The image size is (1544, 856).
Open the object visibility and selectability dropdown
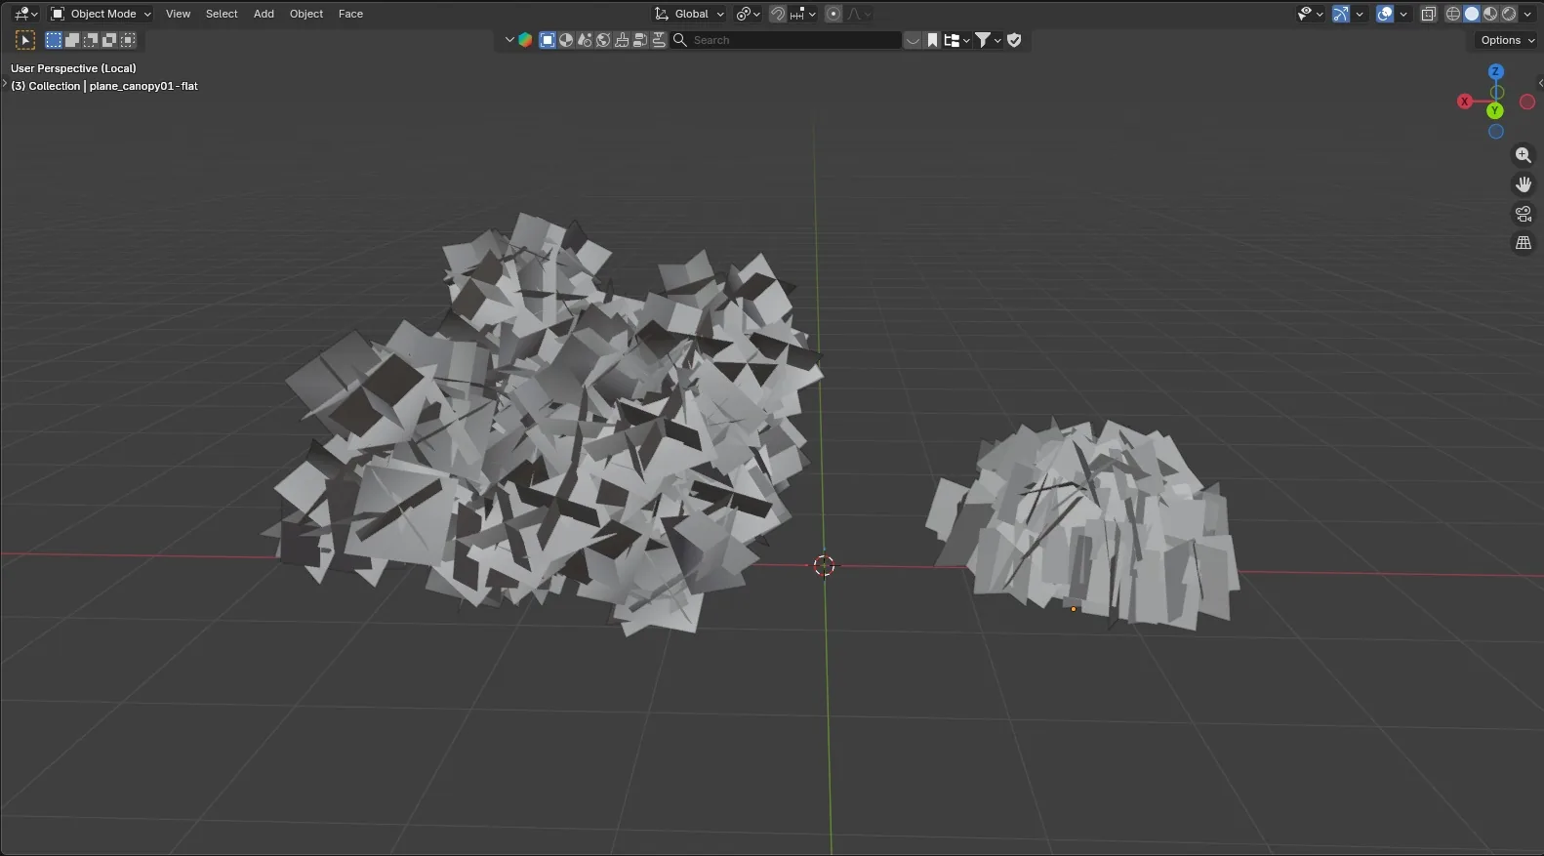click(1310, 14)
